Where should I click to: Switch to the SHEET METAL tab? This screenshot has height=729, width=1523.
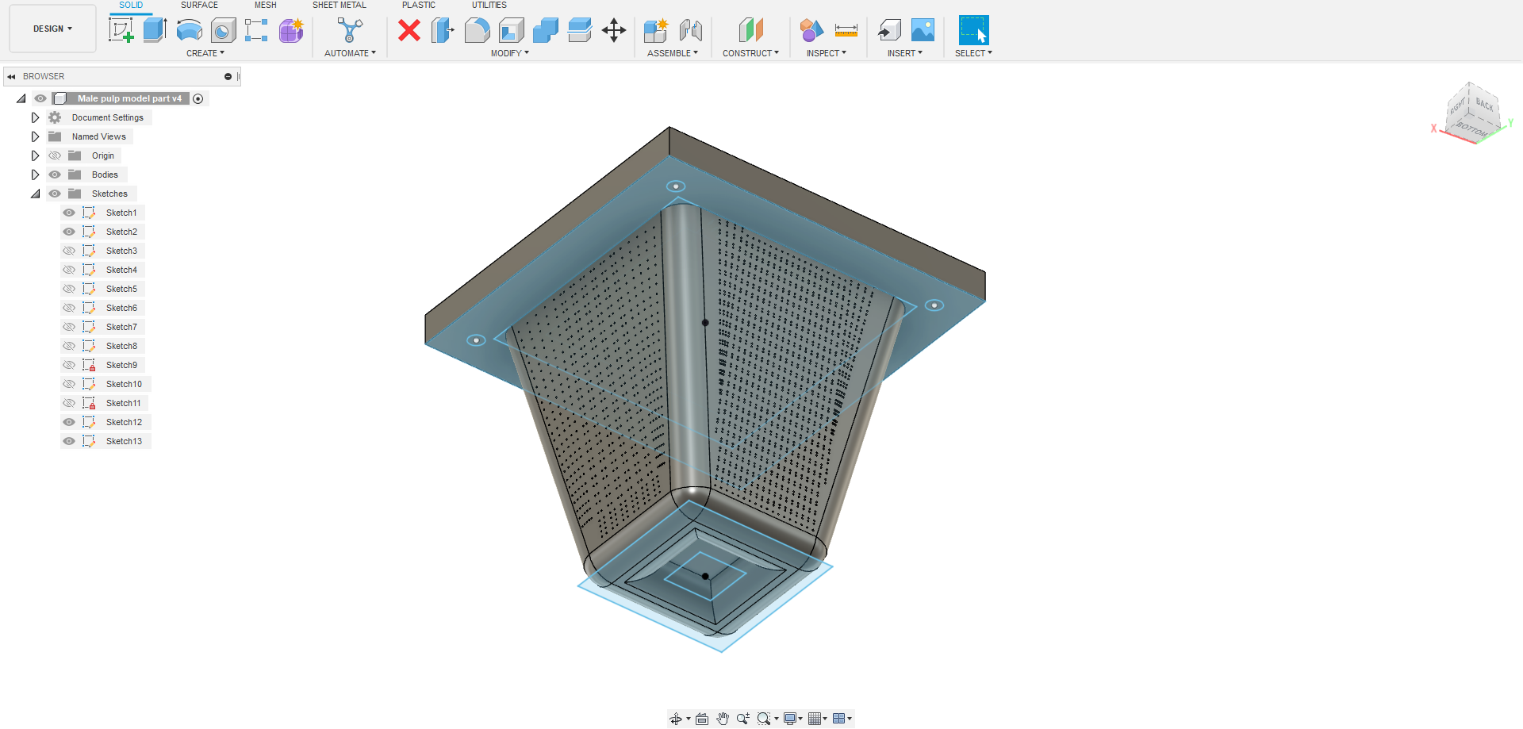340,5
